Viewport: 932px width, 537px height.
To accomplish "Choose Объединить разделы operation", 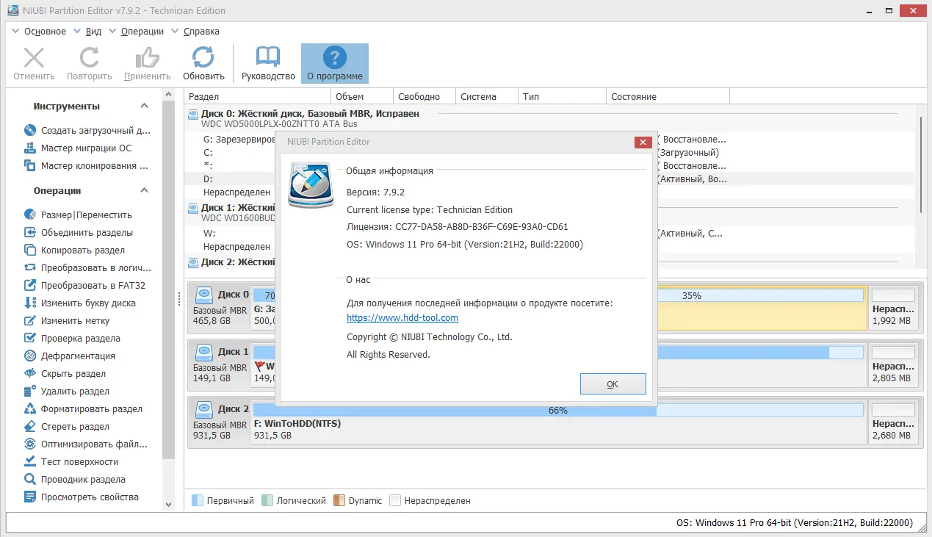I will 79,233.
